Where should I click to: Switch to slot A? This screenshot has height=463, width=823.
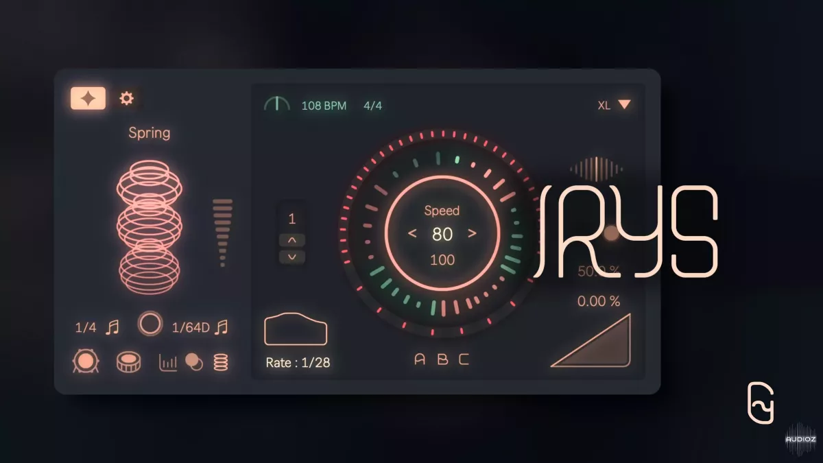point(420,359)
